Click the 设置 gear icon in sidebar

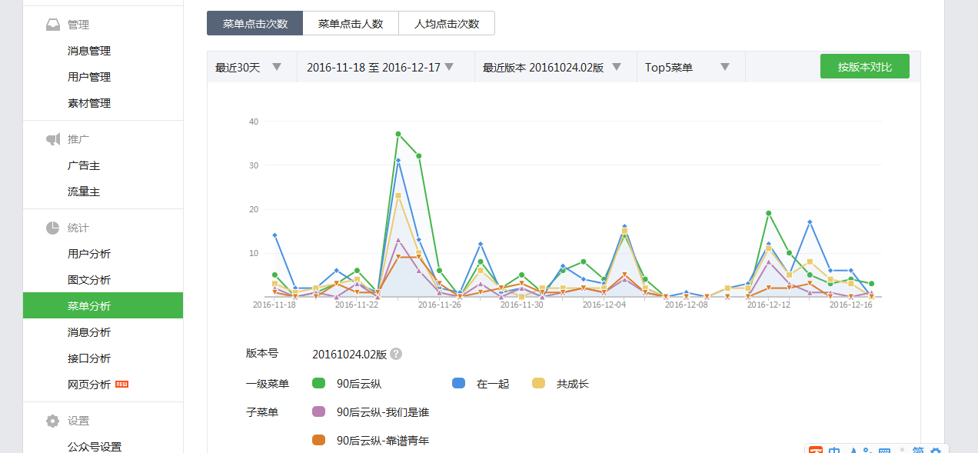[52, 421]
